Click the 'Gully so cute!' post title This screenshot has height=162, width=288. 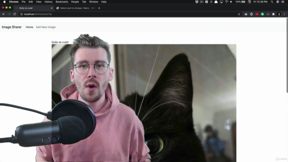click(x=60, y=42)
